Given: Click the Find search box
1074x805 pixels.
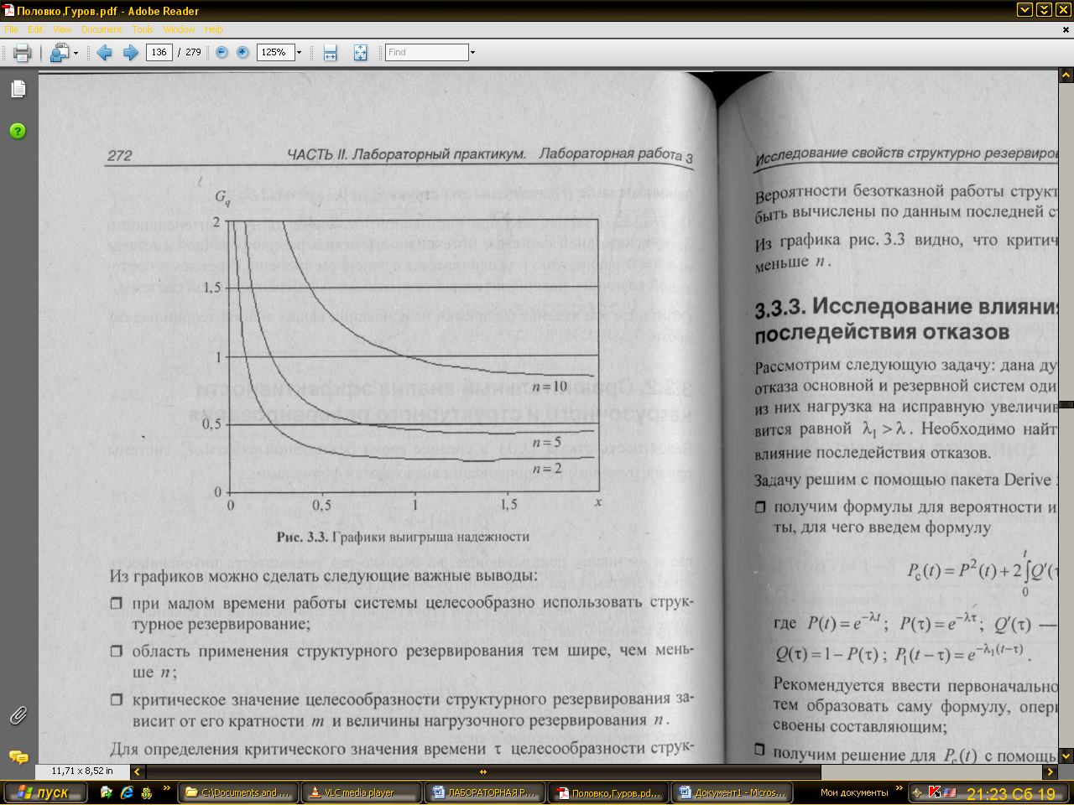Looking at the screenshot, I should [x=427, y=52].
